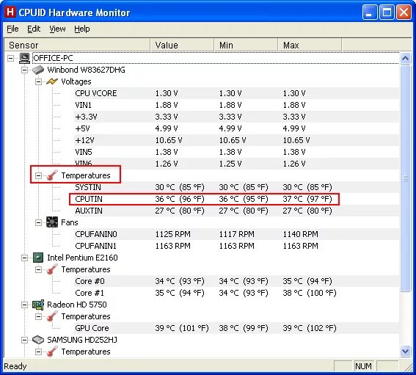
Task: Click the Fans fan icon
Action: click(x=52, y=222)
